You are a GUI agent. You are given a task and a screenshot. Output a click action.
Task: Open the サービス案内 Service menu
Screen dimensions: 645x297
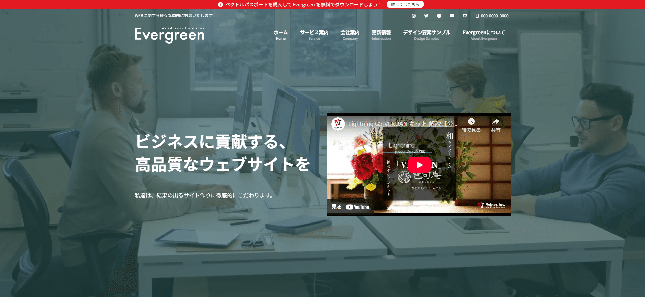click(x=314, y=35)
